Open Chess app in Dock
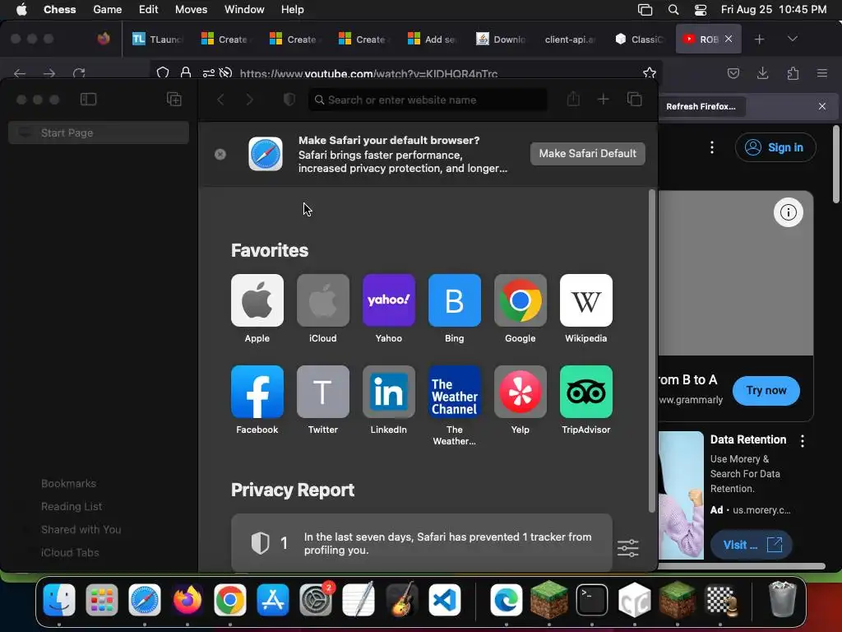 click(720, 600)
